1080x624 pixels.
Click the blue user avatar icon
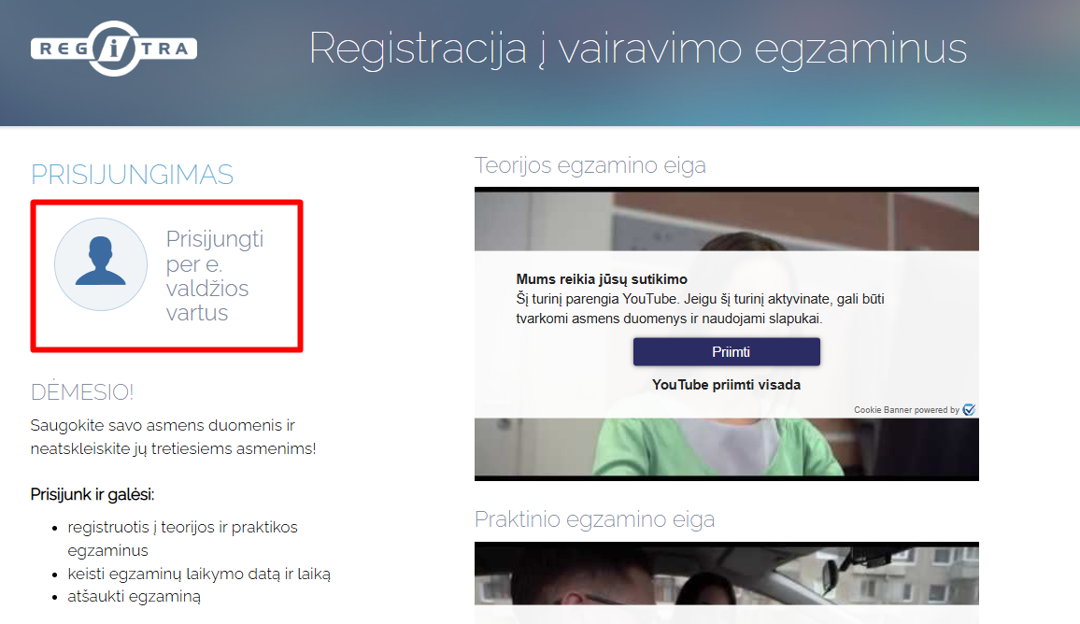[x=101, y=264]
